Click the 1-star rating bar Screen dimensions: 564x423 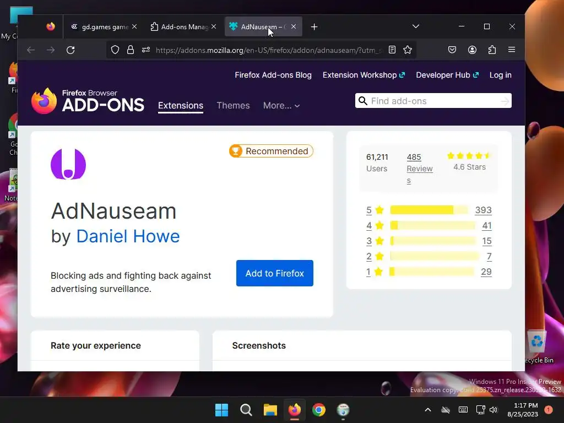(x=432, y=272)
